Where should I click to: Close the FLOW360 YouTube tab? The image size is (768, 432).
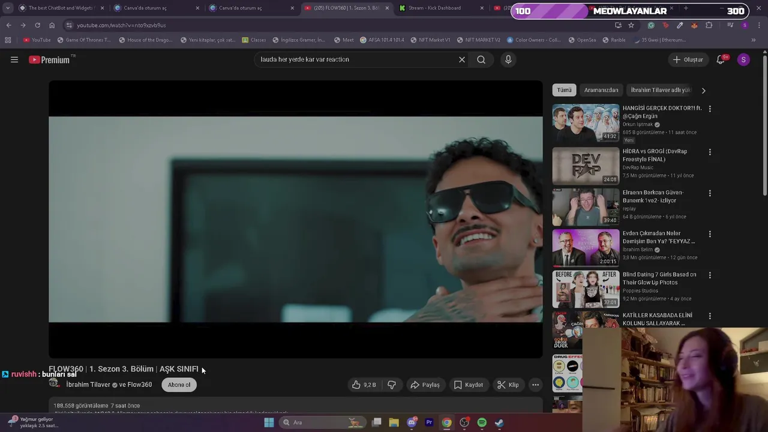point(387,8)
